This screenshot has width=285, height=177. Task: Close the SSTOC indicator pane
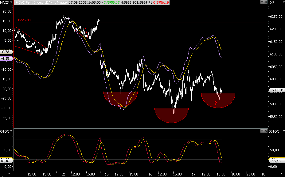click(x=266, y=131)
